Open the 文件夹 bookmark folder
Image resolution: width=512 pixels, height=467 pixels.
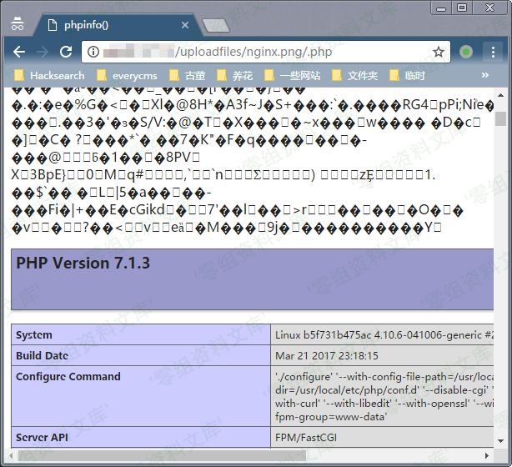[354, 75]
